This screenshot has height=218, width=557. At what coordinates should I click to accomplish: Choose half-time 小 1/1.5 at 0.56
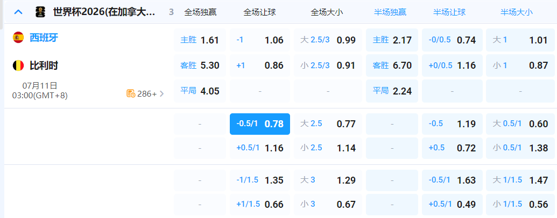[520, 205]
